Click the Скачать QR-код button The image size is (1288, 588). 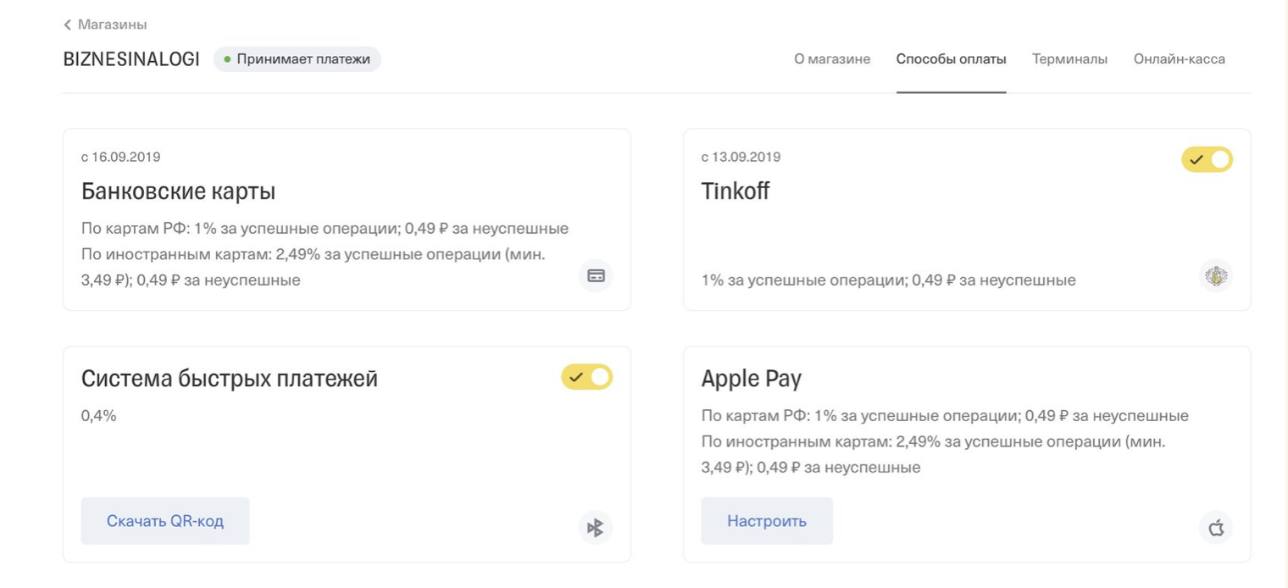tap(165, 521)
